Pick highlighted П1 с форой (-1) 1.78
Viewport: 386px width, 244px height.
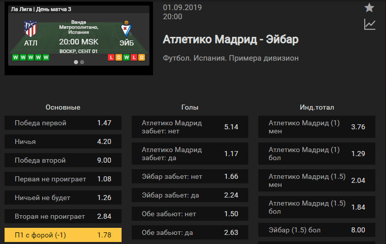tap(63, 235)
